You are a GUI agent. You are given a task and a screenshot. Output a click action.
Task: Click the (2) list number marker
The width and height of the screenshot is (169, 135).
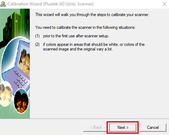tap(37, 44)
